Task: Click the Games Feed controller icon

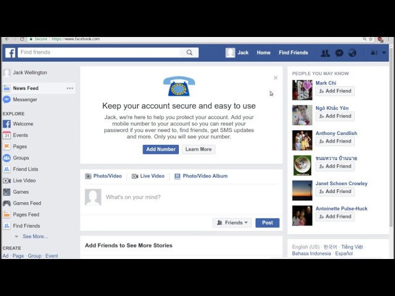Action: click(x=7, y=203)
